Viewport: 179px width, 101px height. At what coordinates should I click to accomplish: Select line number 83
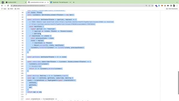(22, 19)
